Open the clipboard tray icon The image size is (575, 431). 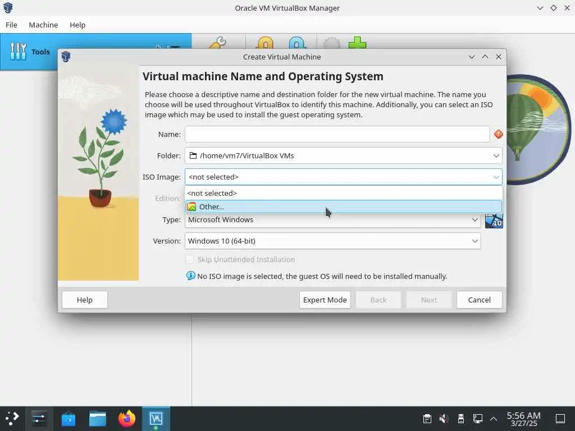coord(427,419)
